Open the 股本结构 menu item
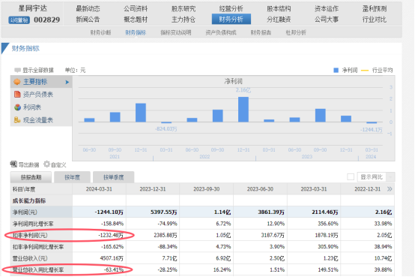 [x=279, y=9]
